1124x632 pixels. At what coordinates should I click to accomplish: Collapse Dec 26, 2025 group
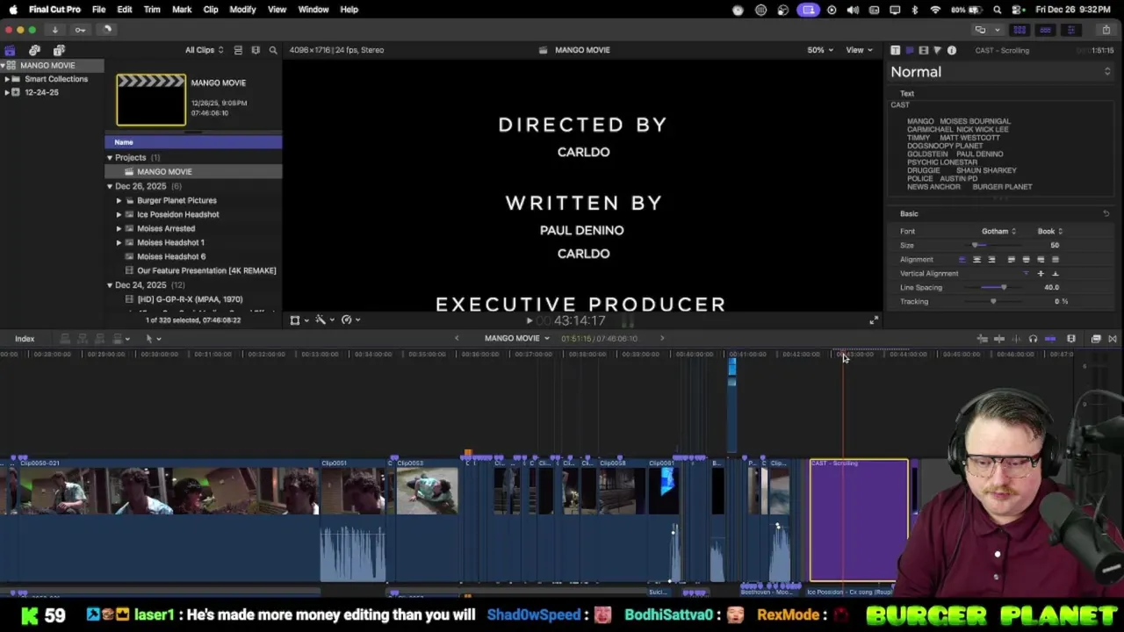[110, 186]
